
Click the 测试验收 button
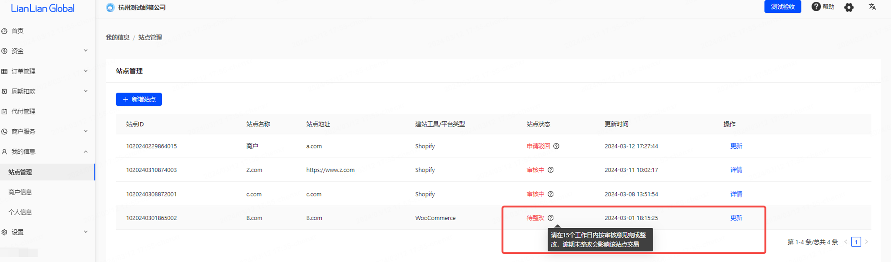[x=783, y=7]
